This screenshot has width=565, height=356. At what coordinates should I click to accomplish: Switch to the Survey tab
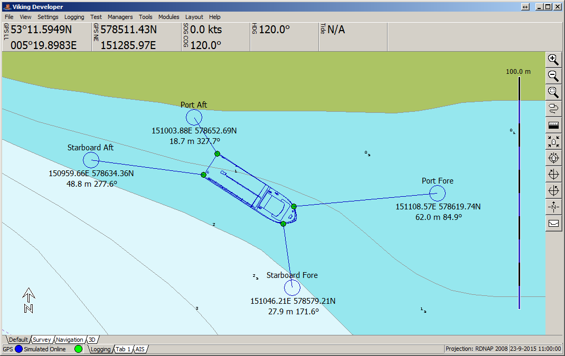(42, 340)
